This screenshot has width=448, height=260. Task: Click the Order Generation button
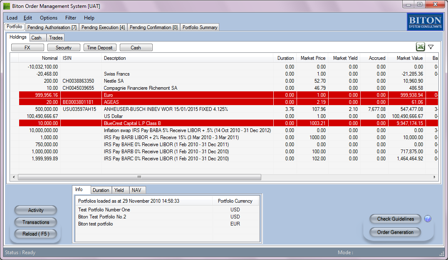coord(396,232)
